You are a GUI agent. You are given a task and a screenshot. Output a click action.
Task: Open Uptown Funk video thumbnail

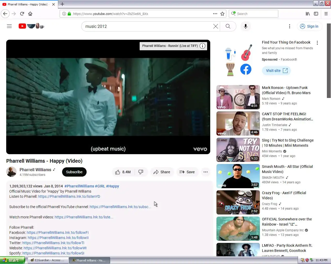tap(238, 97)
